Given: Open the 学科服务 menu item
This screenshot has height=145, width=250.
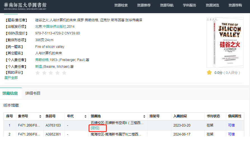Looking at the screenshot, I should (x=190, y=5).
